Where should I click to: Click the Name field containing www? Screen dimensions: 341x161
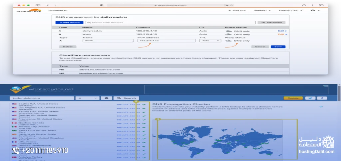(x=108, y=41)
